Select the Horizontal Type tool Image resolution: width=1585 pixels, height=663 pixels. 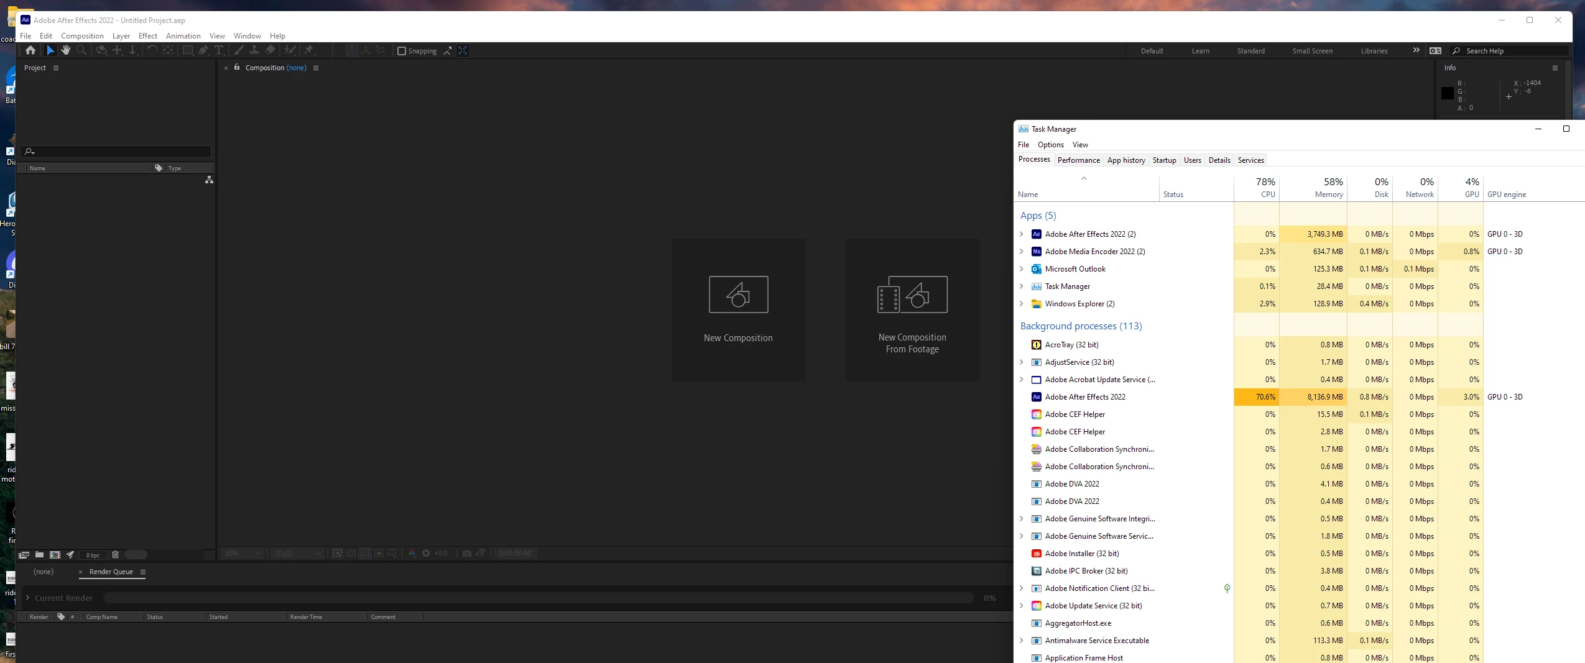(x=219, y=50)
